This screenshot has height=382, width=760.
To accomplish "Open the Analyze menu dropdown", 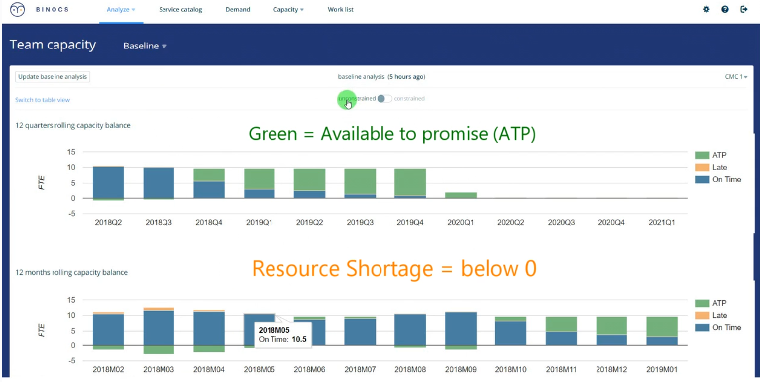I will click(x=121, y=9).
